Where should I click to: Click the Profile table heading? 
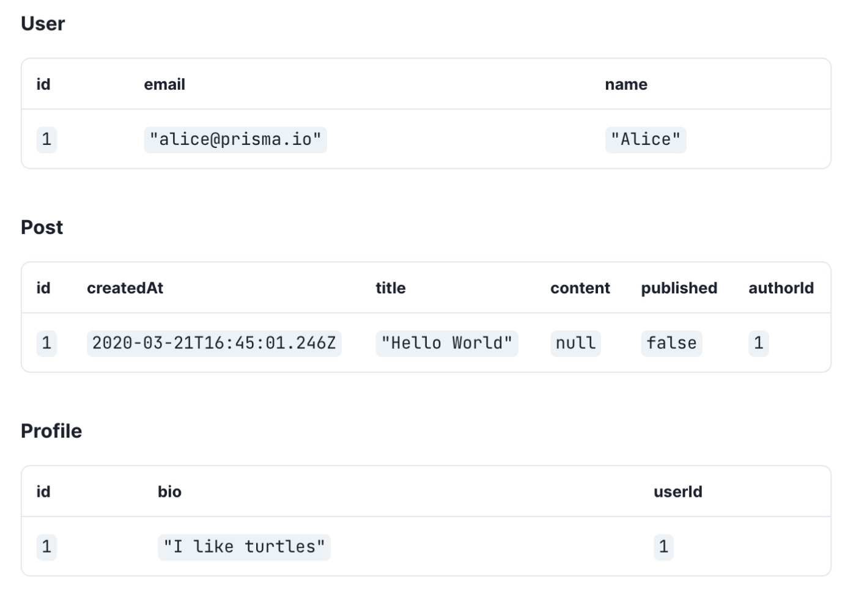click(x=51, y=431)
